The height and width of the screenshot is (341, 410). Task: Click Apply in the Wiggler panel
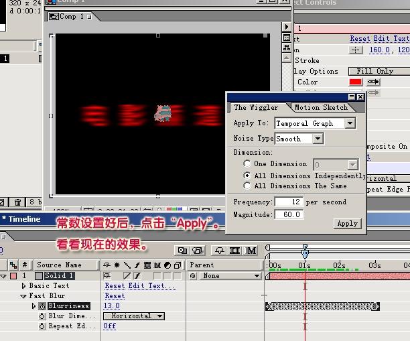(x=347, y=224)
